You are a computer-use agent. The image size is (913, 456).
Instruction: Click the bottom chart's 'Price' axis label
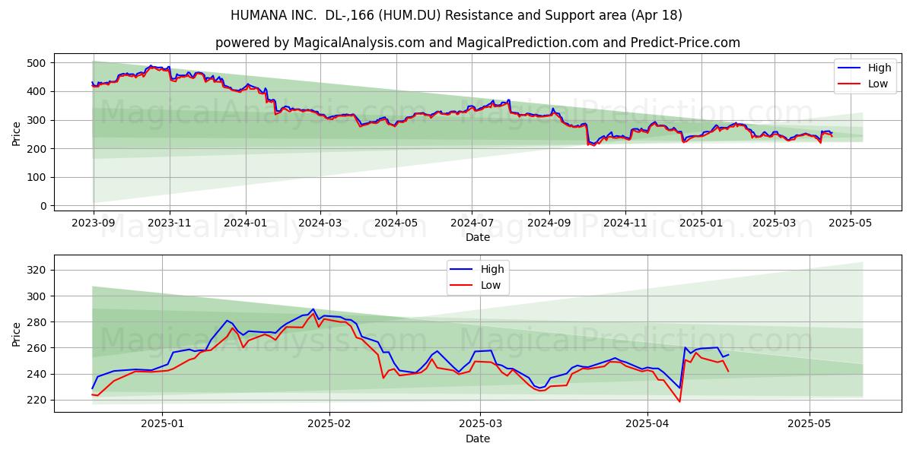[x=17, y=334]
